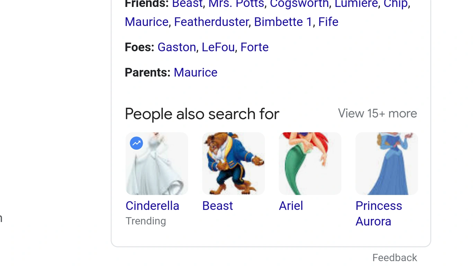The width and height of the screenshot is (473, 266).
Task: Open the Princess Aurora image
Action: 386,163
